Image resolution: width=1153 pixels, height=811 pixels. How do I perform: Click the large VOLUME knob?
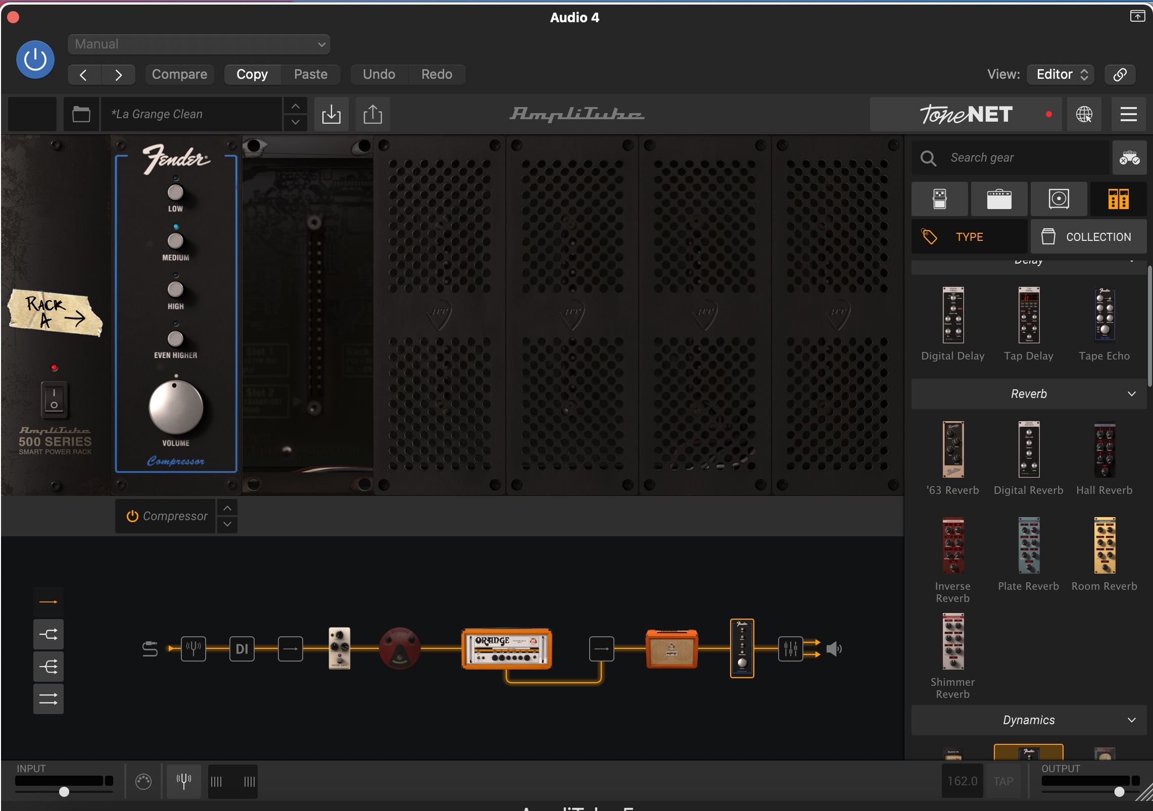[x=176, y=408]
